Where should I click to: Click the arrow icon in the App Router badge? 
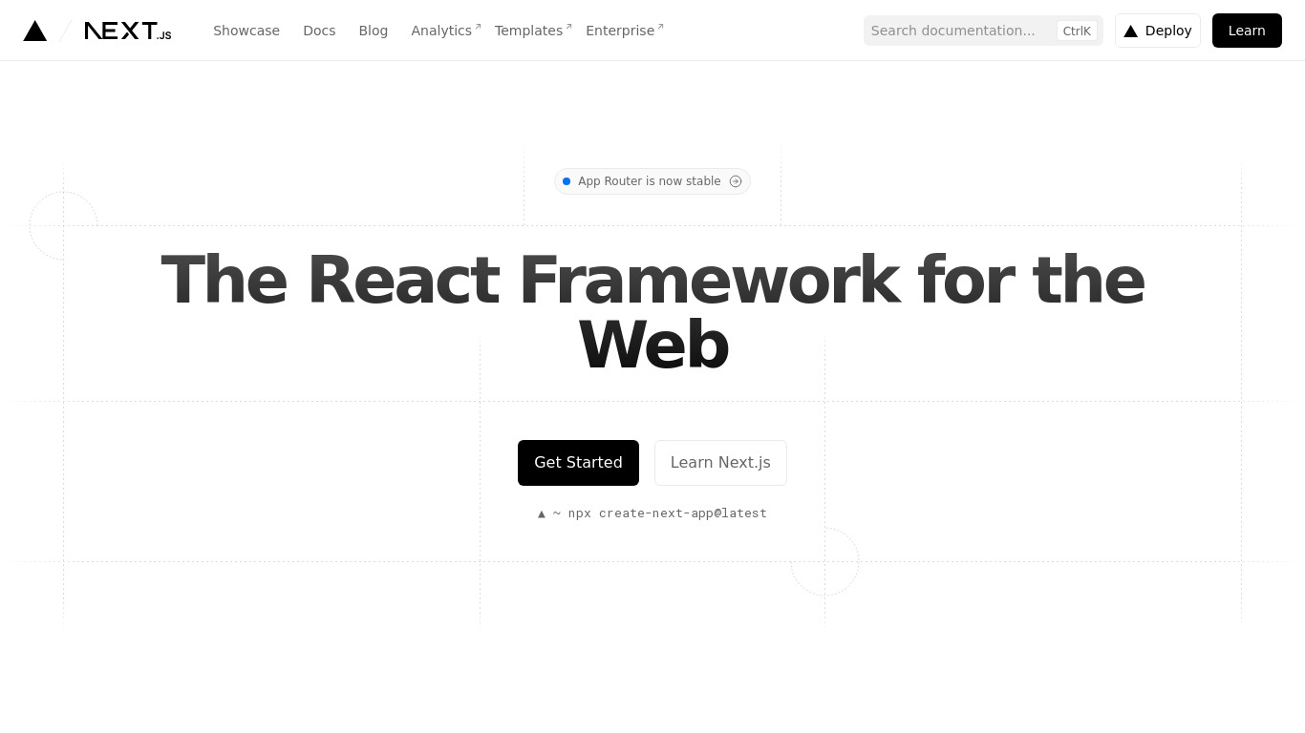click(x=736, y=181)
